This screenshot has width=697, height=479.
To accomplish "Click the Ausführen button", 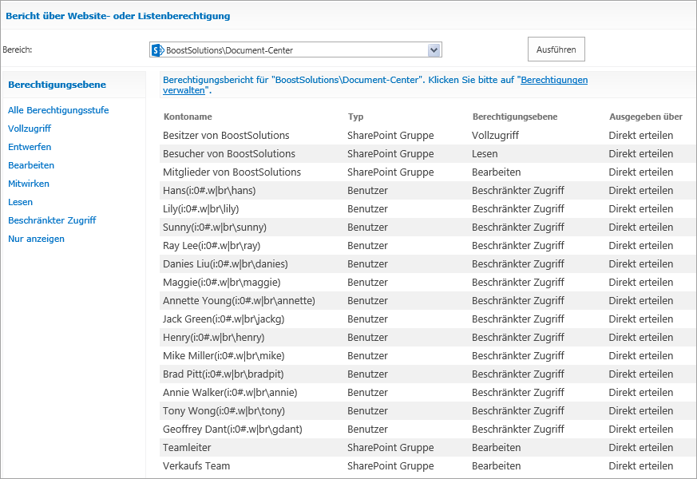I will (x=556, y=49).
